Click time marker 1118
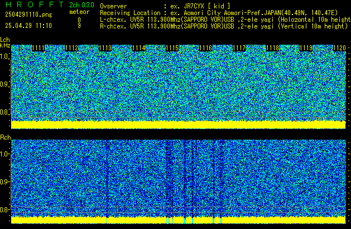The image size is (351, 229). click(273, 48)
